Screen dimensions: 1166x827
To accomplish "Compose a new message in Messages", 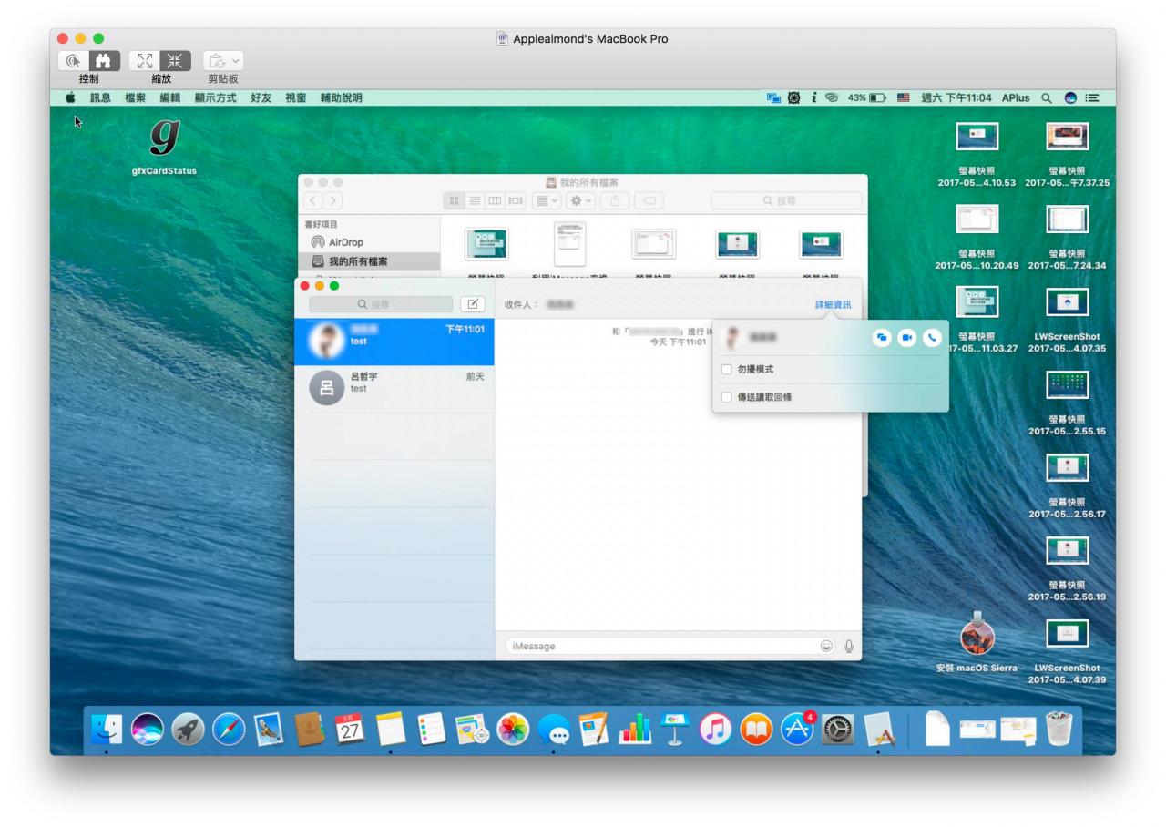I will click(x=473, y=304).
